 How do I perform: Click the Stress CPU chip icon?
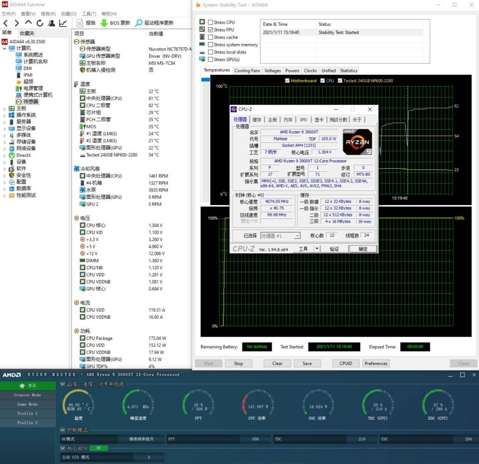[x=202, y=22]
